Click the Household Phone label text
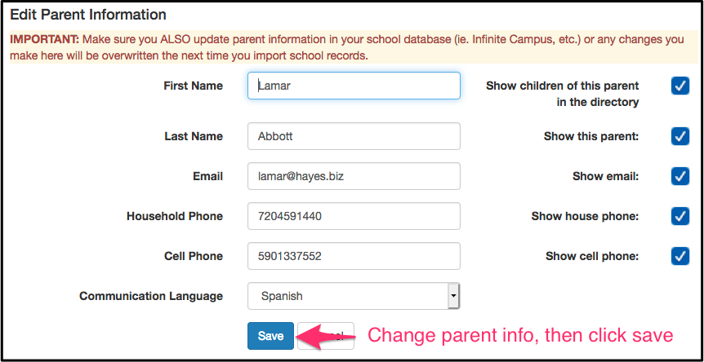Viewport: 704px width, 362px height. tap(175, 216)
